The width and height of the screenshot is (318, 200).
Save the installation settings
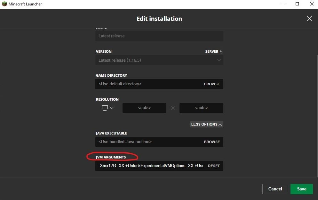[302, 189]
